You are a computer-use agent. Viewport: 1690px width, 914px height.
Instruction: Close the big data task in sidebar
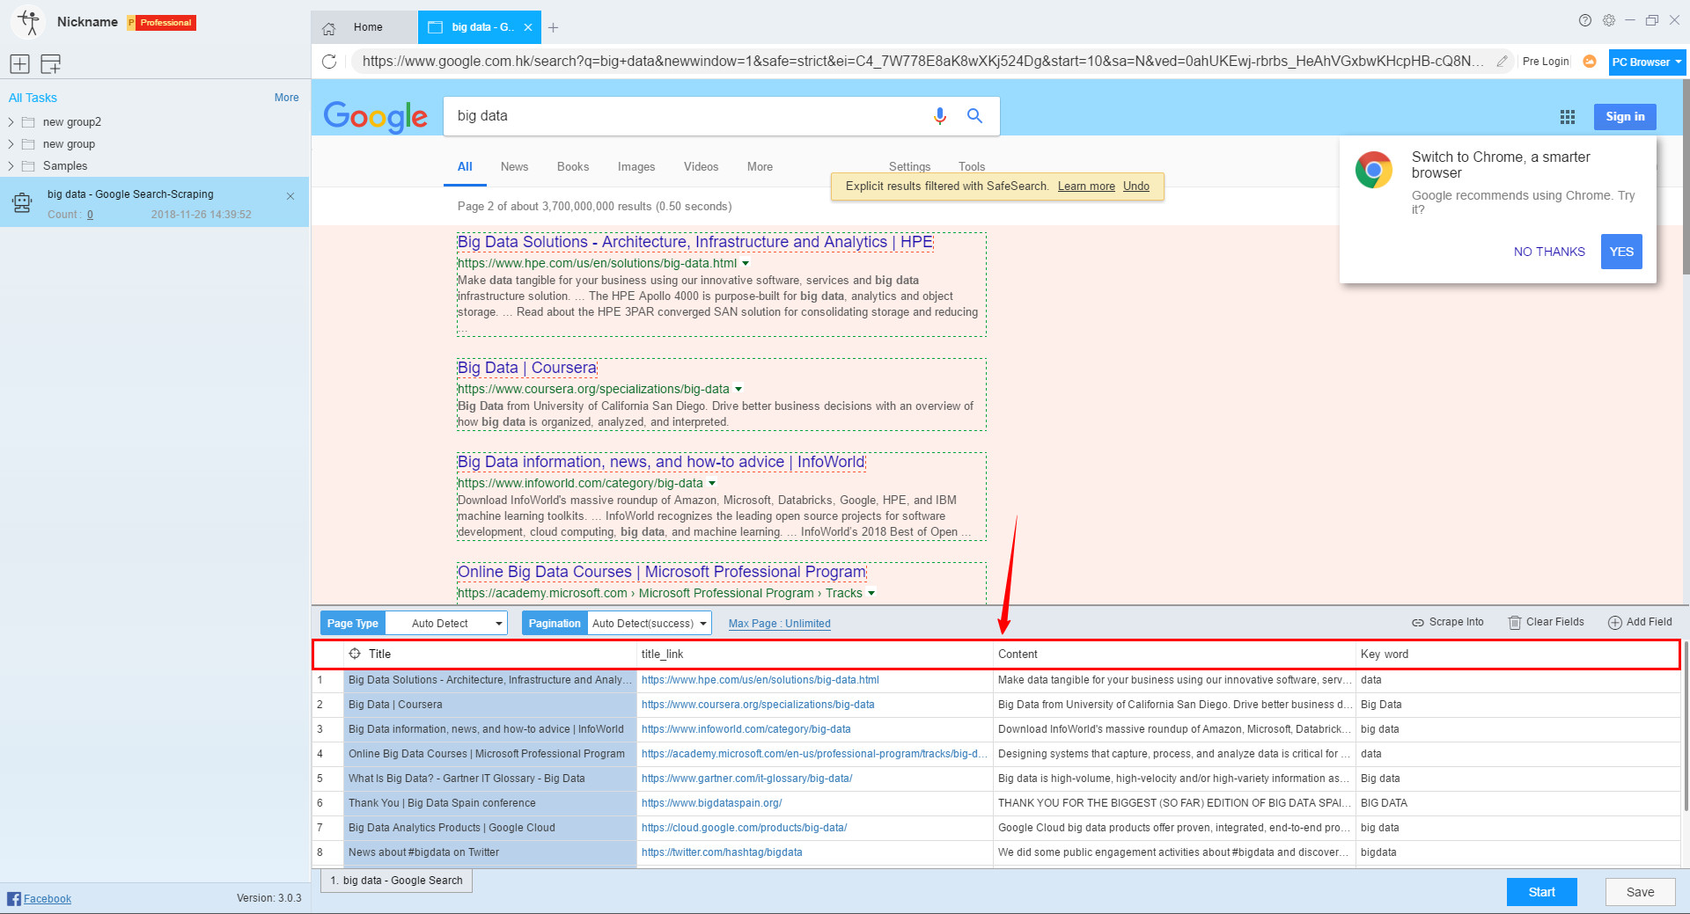(290, 196)
